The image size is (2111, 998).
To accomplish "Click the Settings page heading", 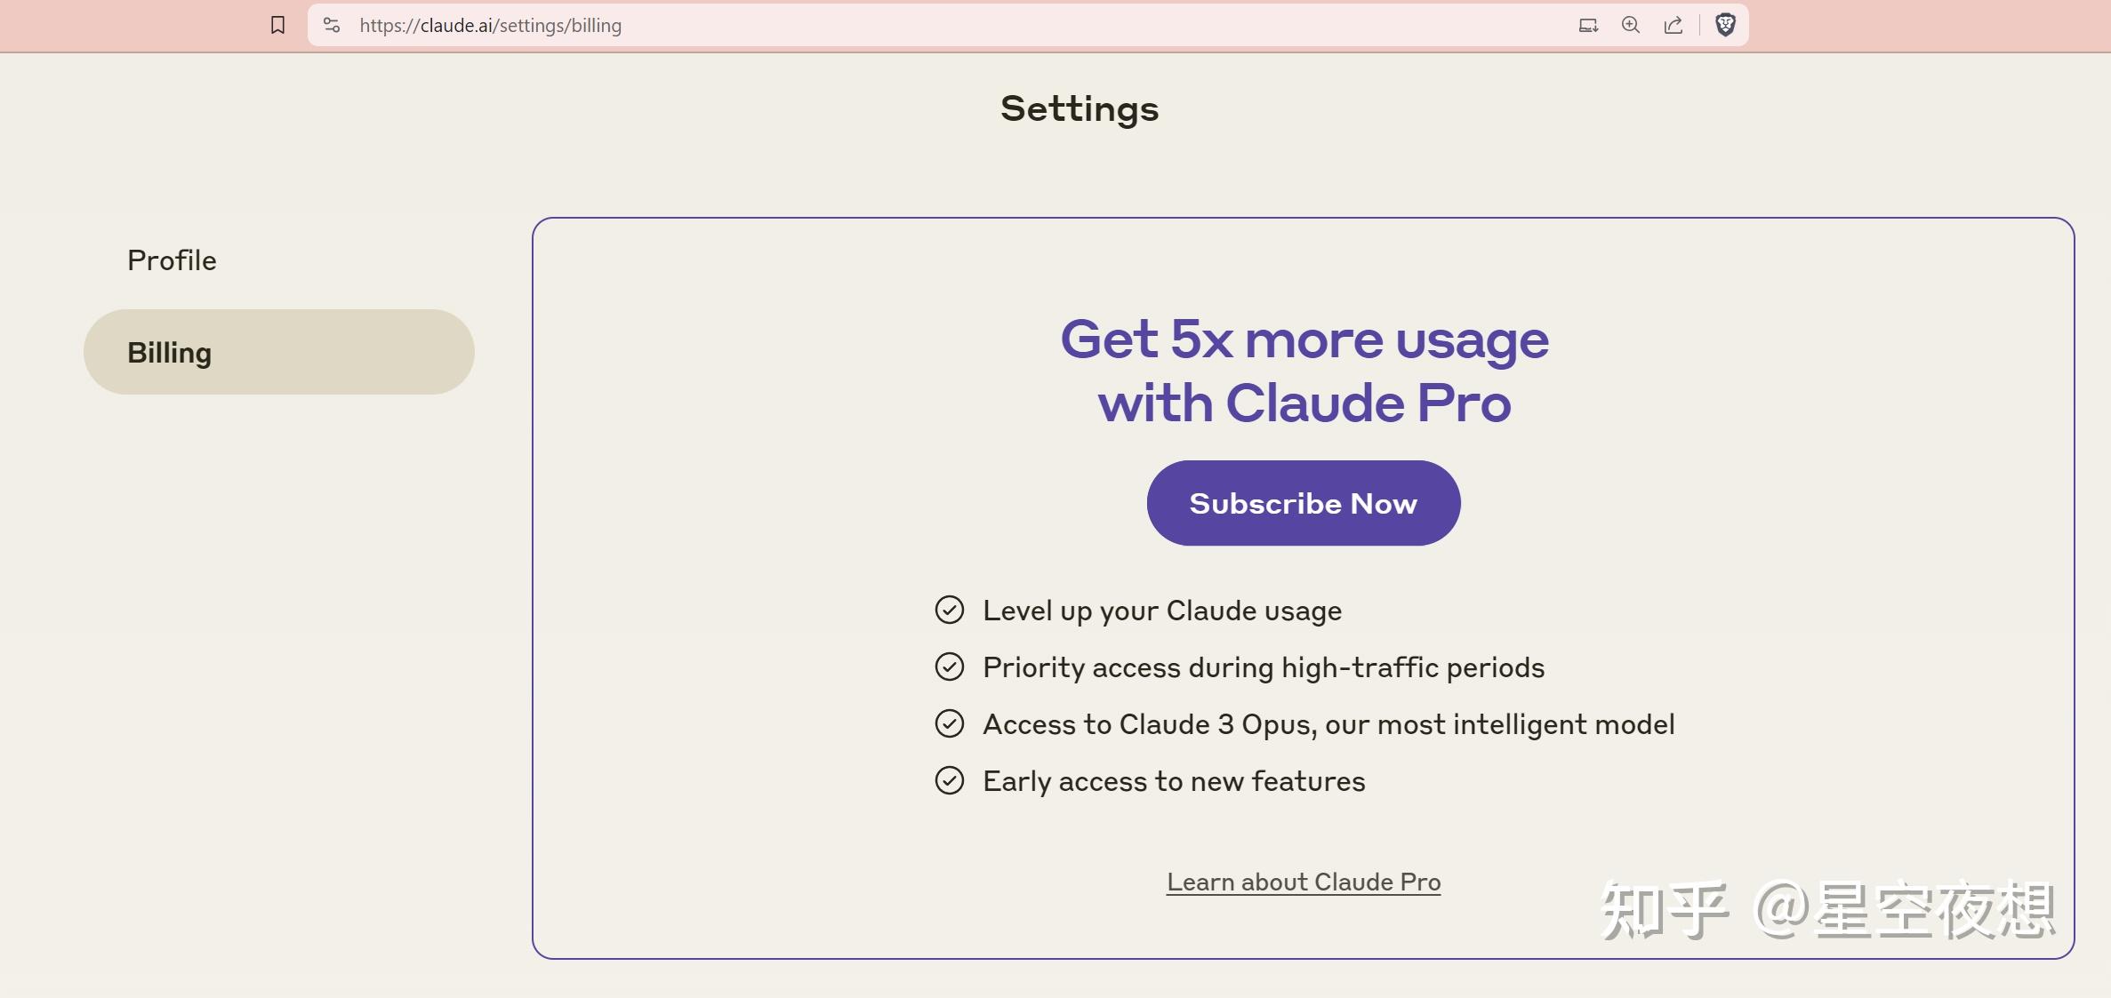I will [x=1080, y=108].
